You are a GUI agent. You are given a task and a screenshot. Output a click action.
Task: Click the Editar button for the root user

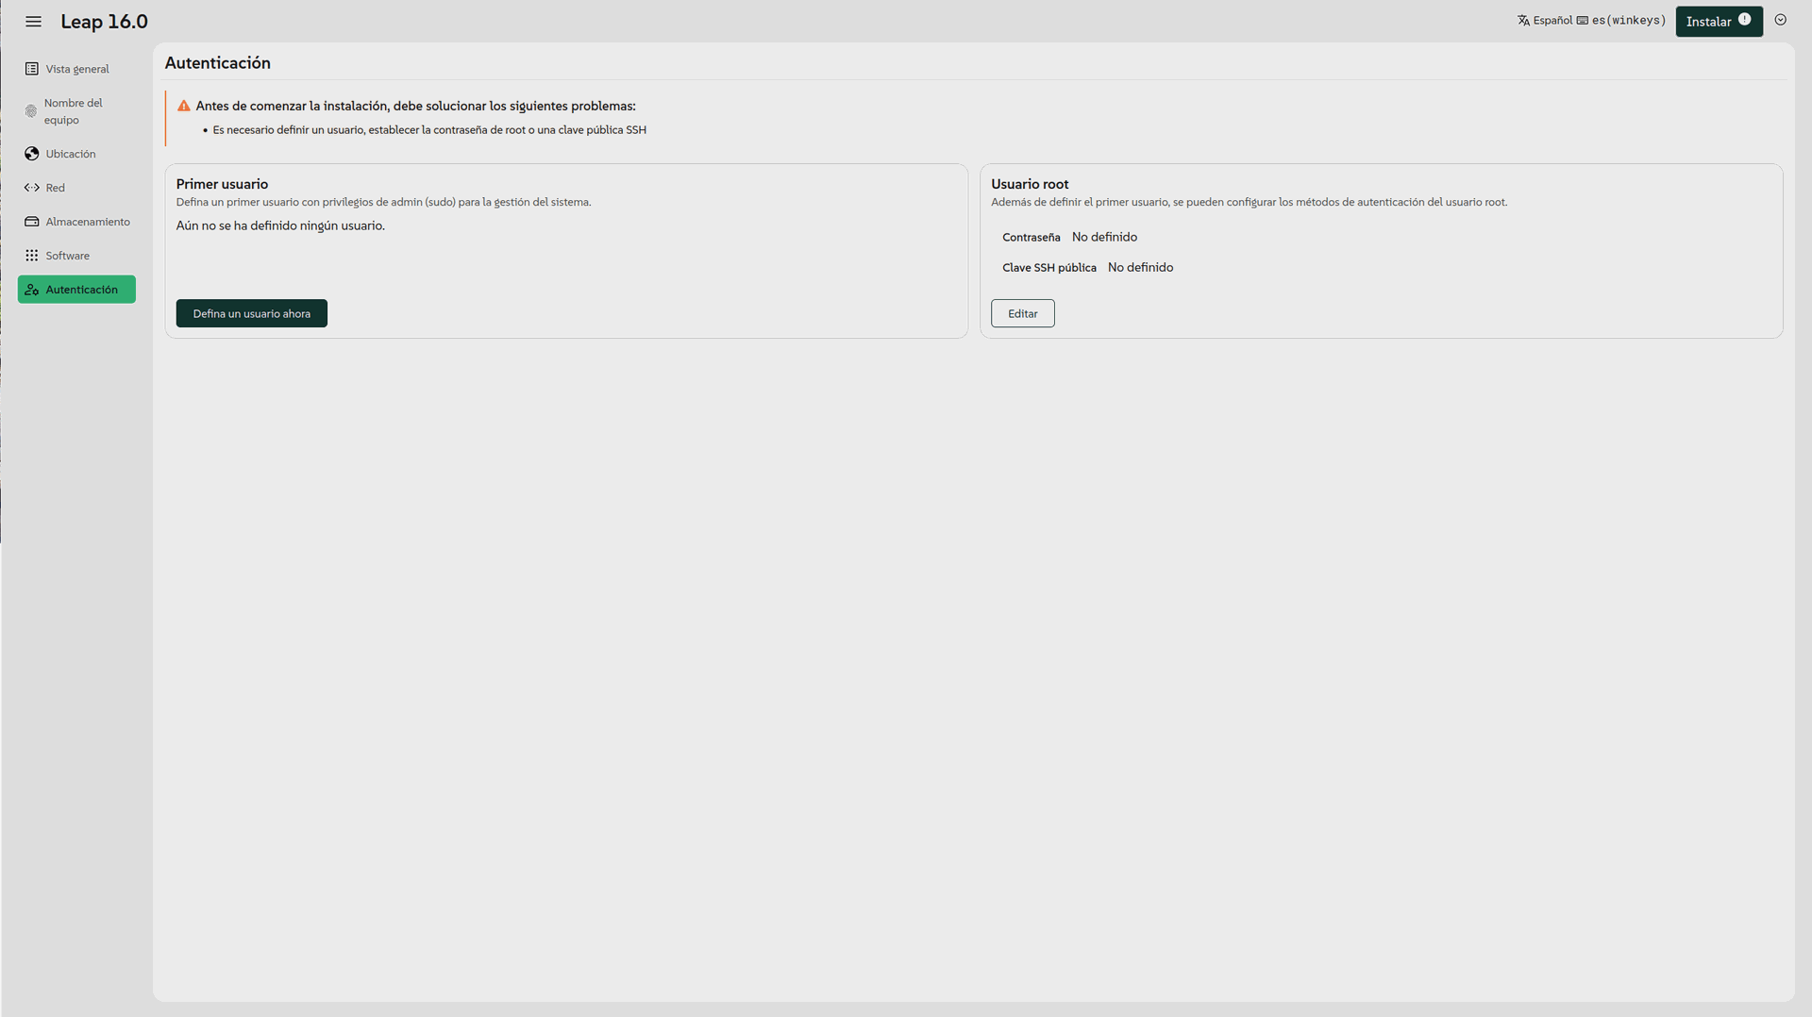1022,313
